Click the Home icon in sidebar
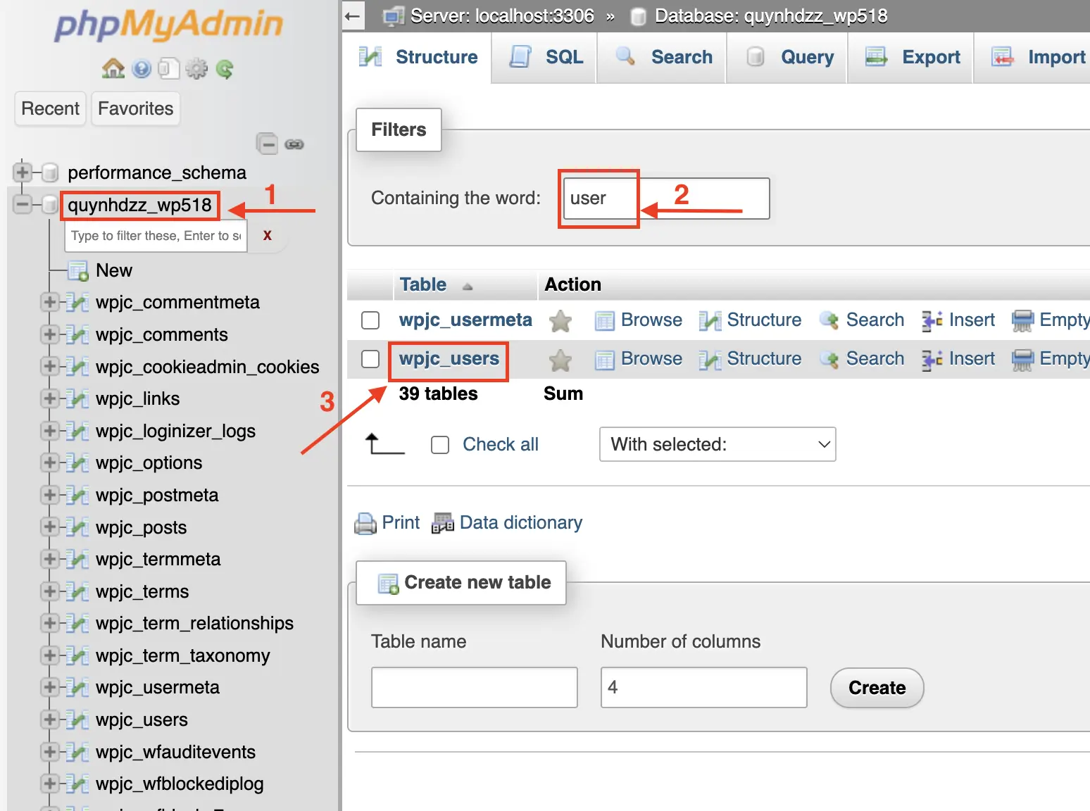This screenshot has width=1090, height=811. (x=113, y=68)
